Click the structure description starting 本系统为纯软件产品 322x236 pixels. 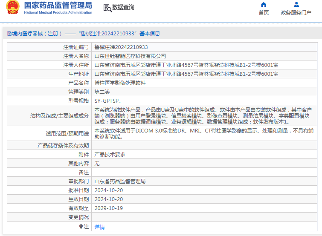point(204,115)
